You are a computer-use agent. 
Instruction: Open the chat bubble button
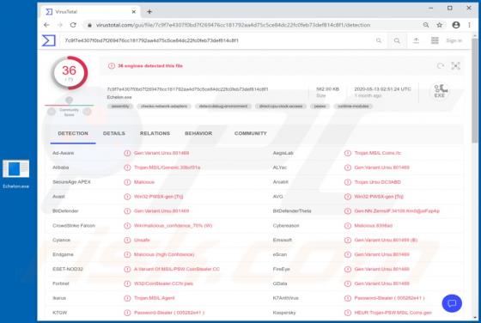pyautogui.click(x=452, y=303)
